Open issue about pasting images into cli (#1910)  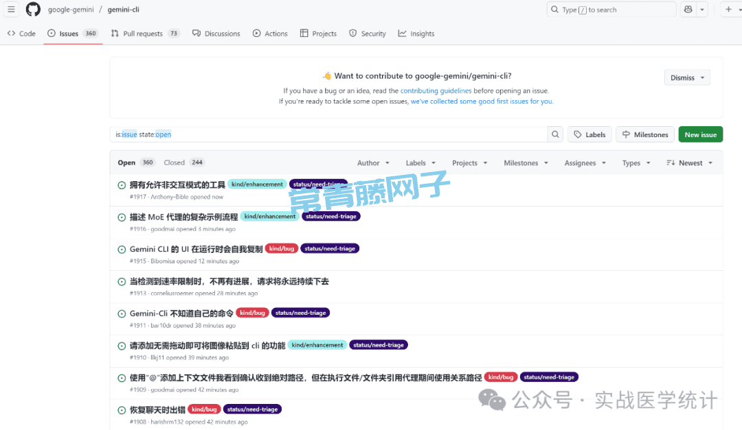207,346
